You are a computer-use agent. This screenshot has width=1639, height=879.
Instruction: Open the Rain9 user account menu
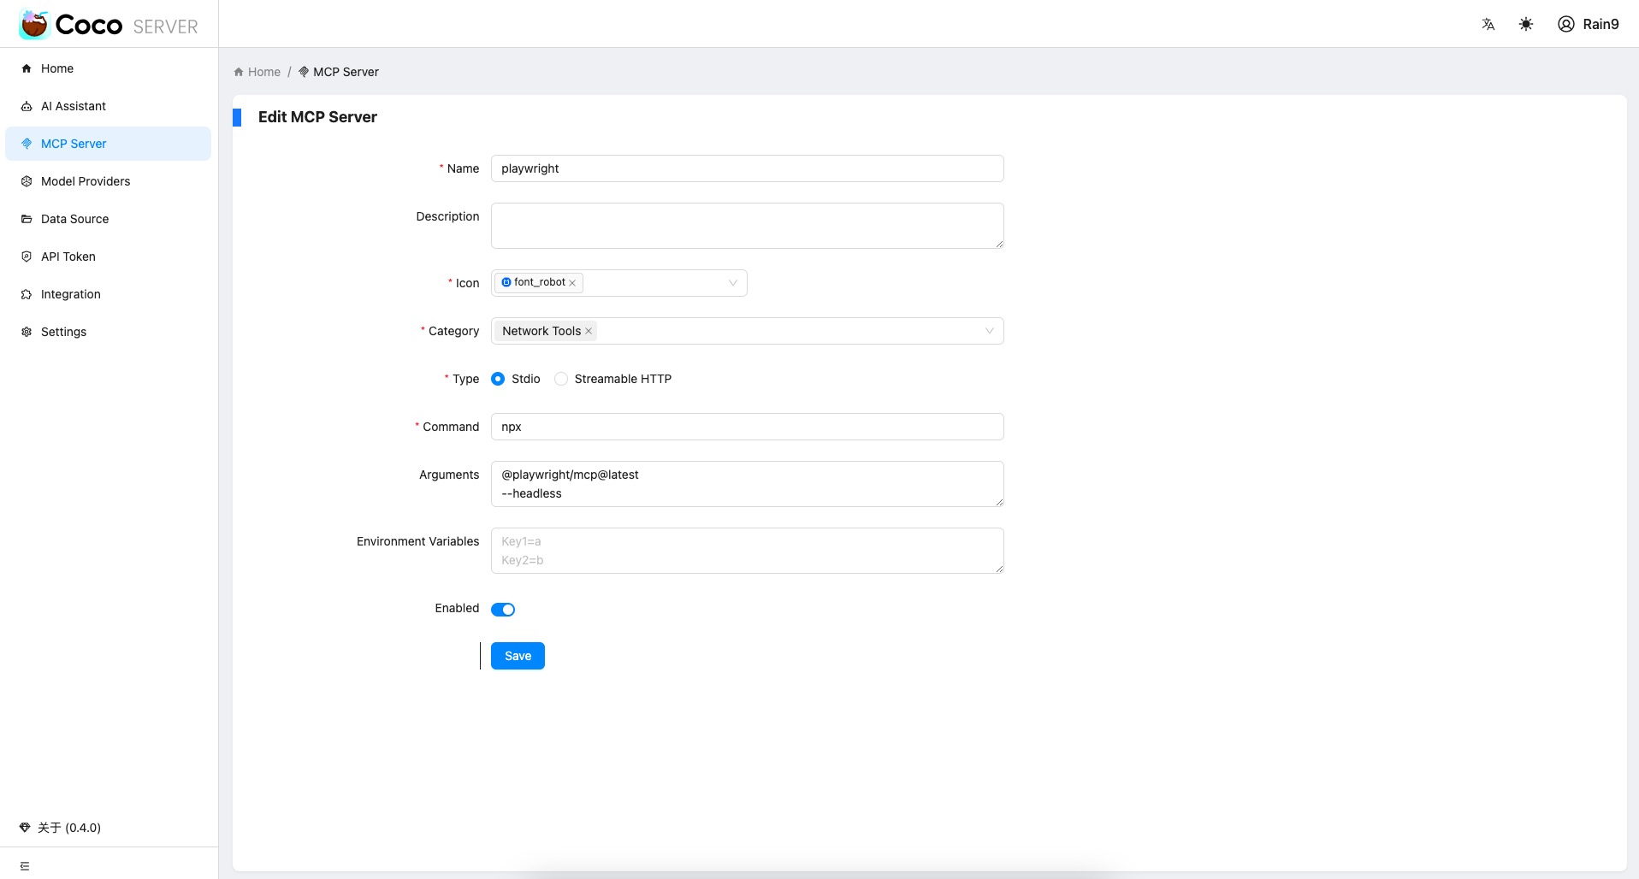click(x=1589, y=24)
